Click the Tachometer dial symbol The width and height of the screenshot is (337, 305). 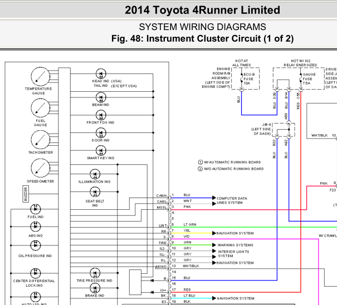click(41, 140)
